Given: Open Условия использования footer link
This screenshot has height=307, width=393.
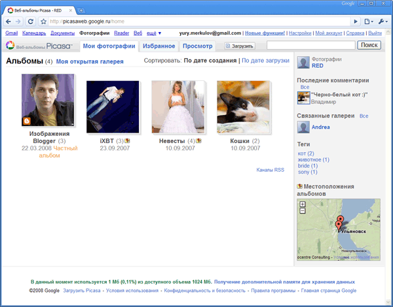Looking at the screenshot, I should pos(132,291).
